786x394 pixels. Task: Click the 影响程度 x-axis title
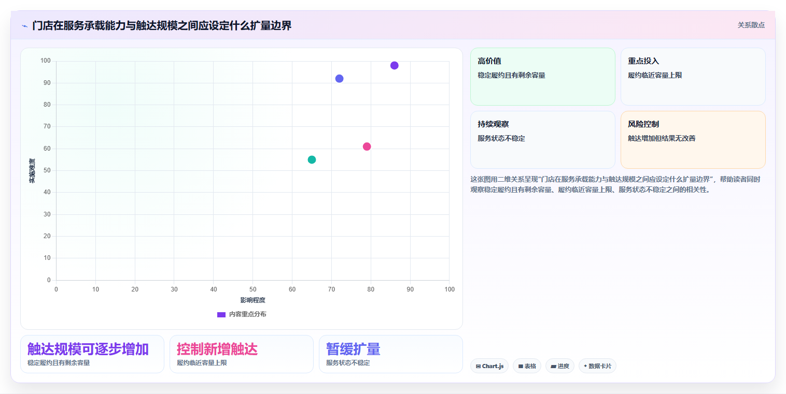[252, 300]
